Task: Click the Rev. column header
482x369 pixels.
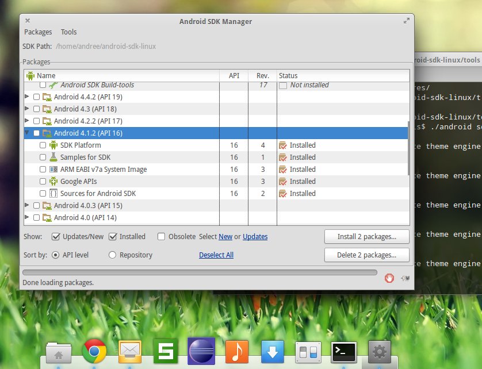Action: [x=262, y=76]
